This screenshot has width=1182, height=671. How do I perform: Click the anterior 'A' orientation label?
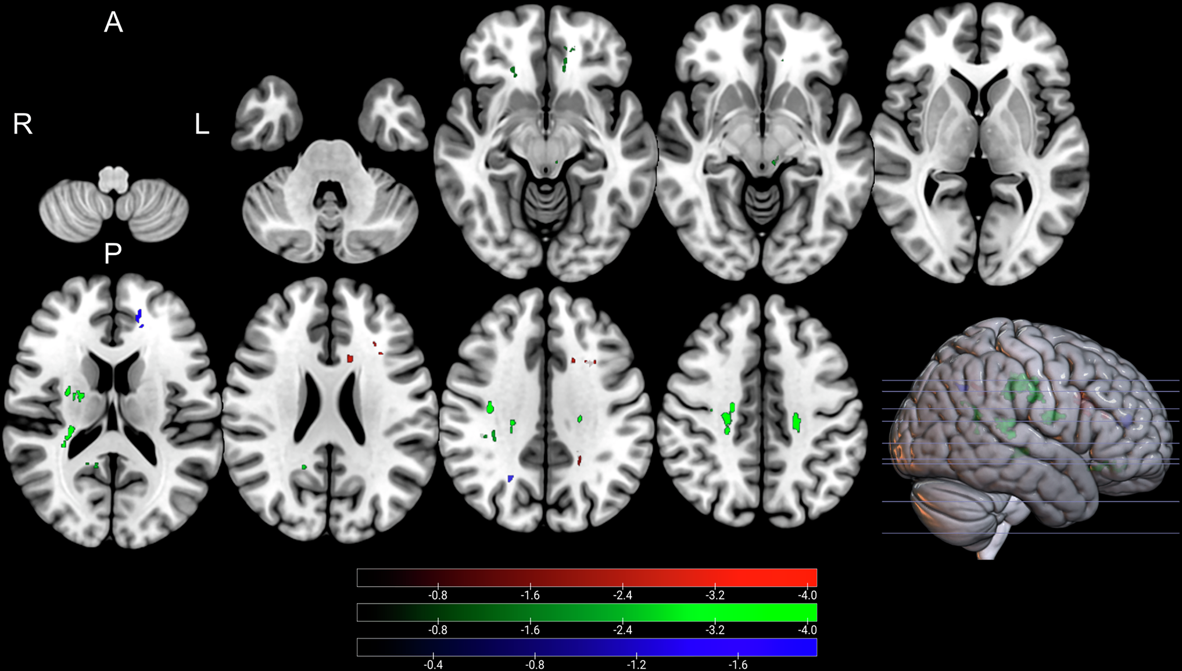point(113,23)
